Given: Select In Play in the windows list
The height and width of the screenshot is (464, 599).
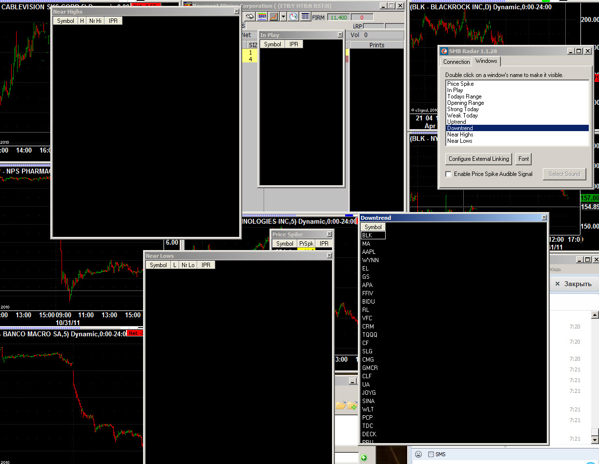Looking at the screenshot, I should (x=517, y=90).
